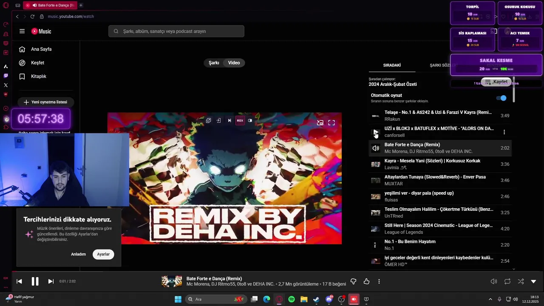This screenshot has width=544, height=306.
Task: Dislike Bate Forte e Dança with thumbs-down
Action: point(353,281)
